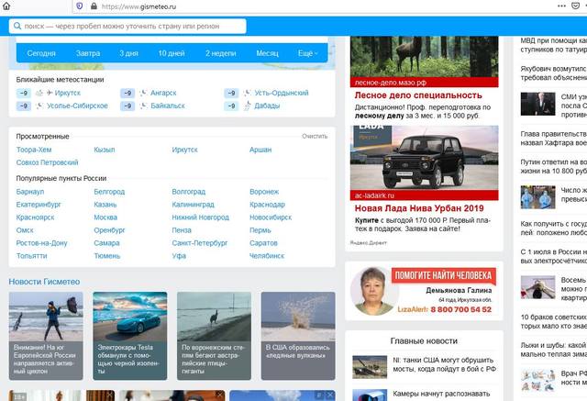Click the Новая Лада Нива Урбан 2019 ad title
Viewport: 587px width, 401px height.
point(419,208)
